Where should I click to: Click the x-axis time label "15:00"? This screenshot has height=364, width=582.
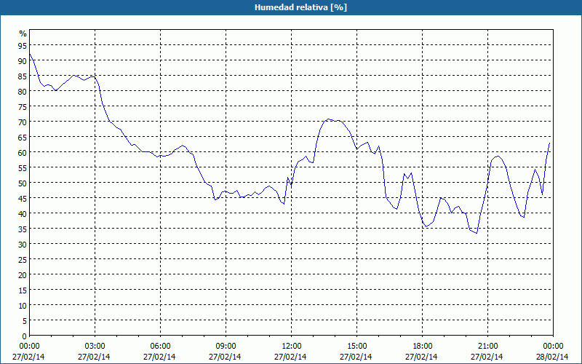click(356, 347)
